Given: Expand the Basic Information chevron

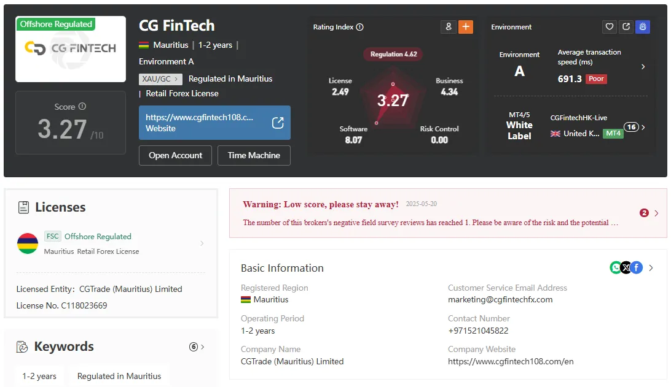Looking at the screenshot, I should [651, 268].
